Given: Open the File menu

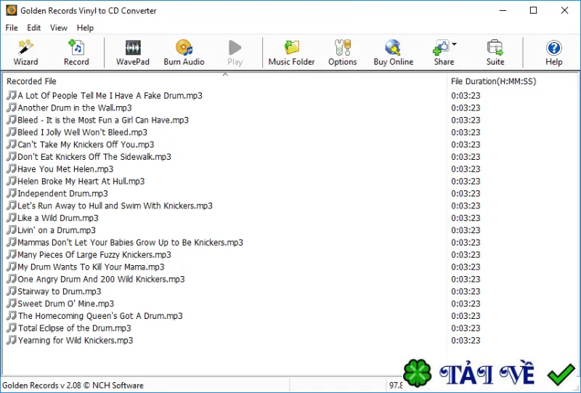Looking at the screenshot, I should coord(12,28).
